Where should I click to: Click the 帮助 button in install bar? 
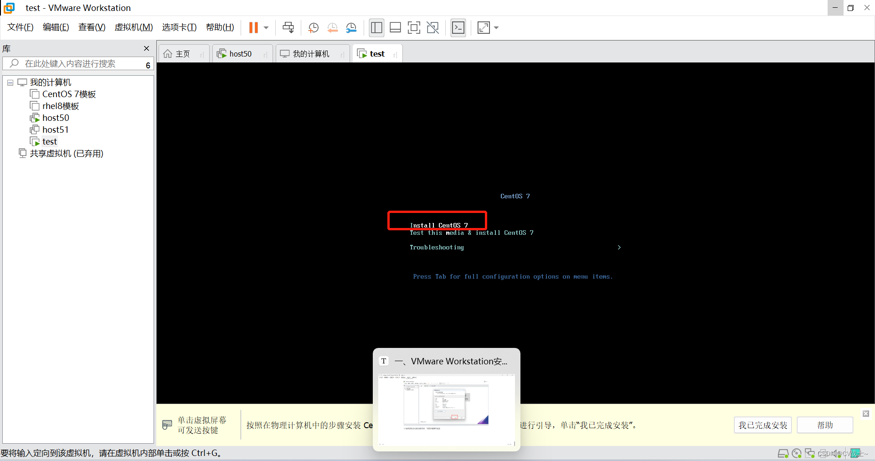825,425
